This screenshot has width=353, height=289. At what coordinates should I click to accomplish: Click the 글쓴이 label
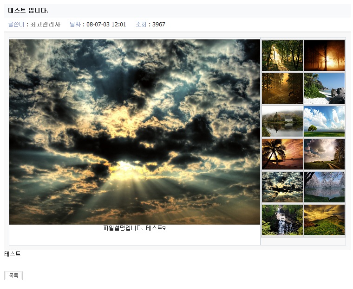point(16,24)
